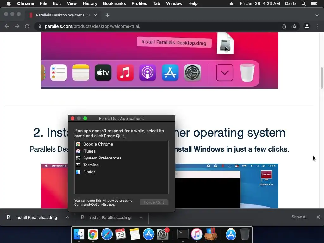The width and height of the screenshot is (324, 243).
Task: Select System Preferences in Force Quit list
Action: click(121, 158)
